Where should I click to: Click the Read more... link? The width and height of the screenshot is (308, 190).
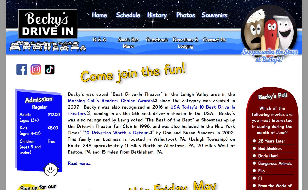pos(80,163)
